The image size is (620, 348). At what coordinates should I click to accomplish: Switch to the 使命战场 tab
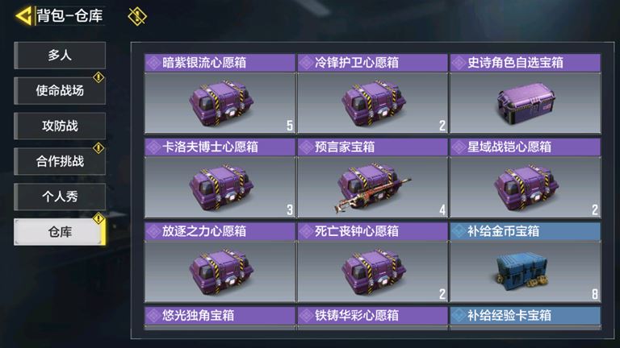60,91
